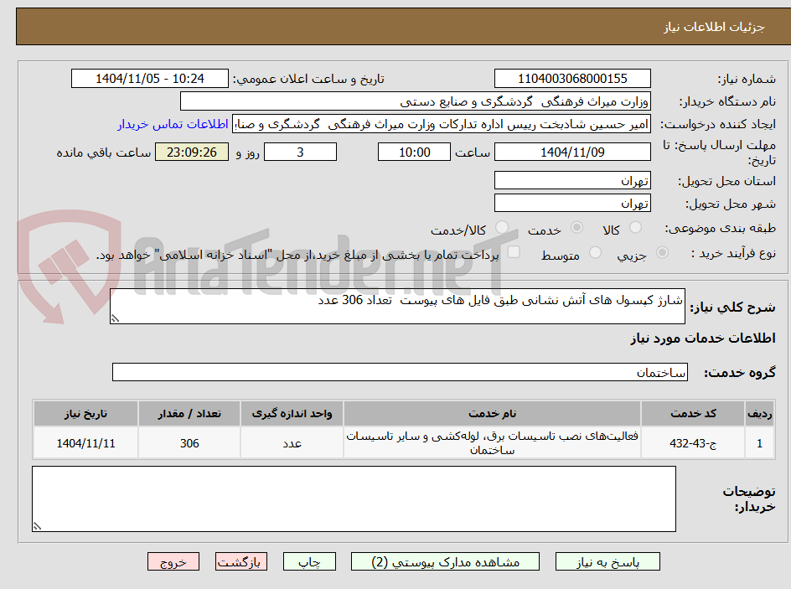The height and width of the screenshot is (589, 791).
Task: Click the توضیحات خریدار text area
Action: point(354,499)
